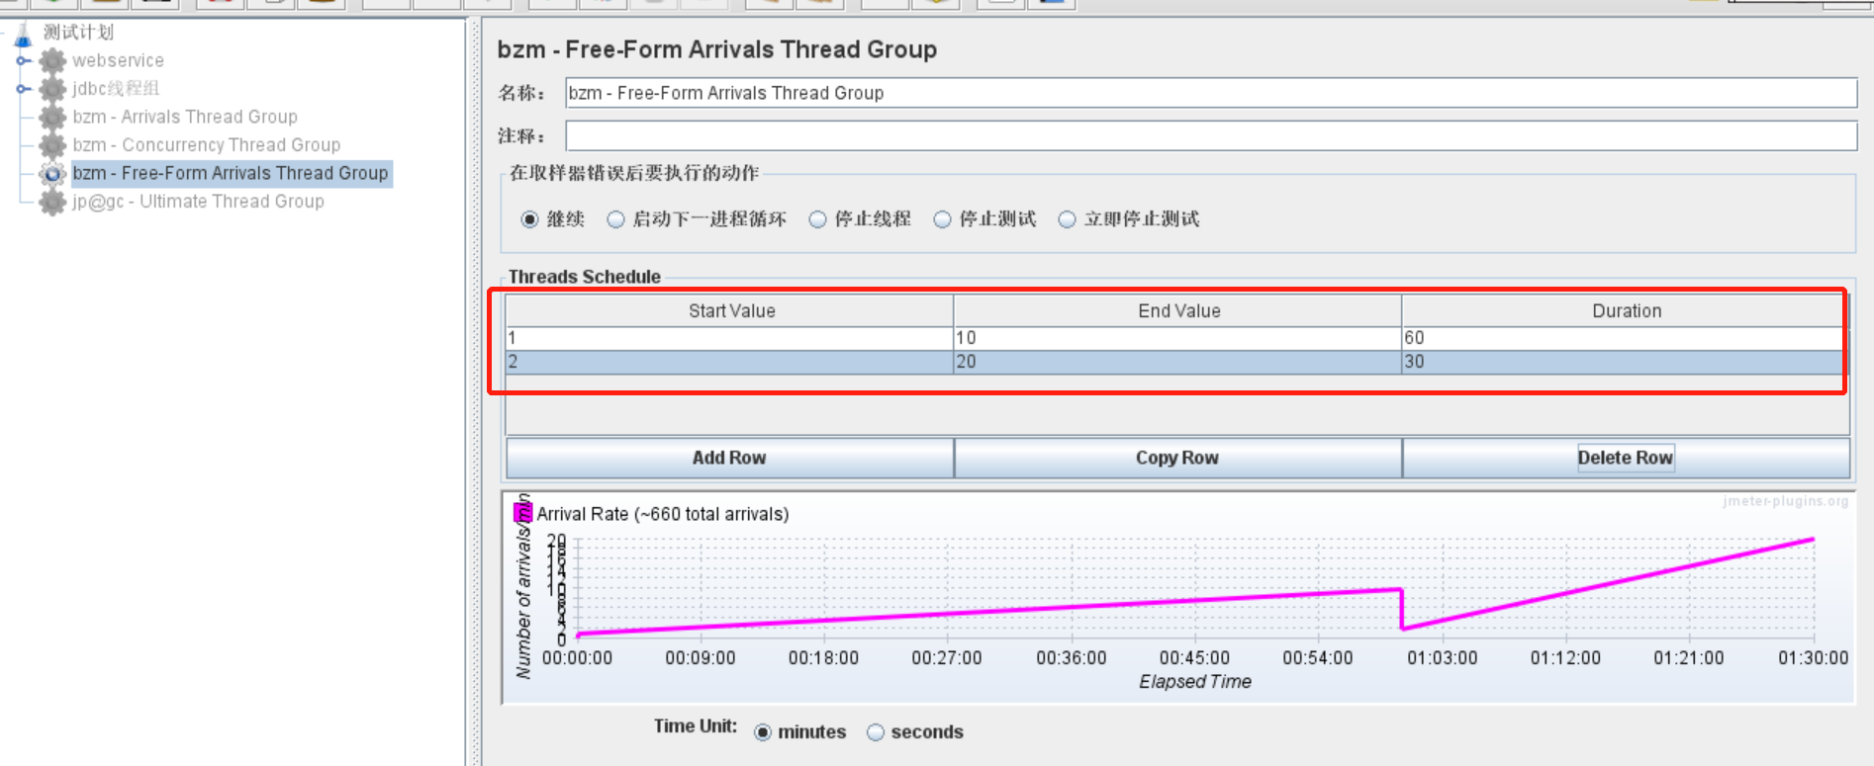This screenshot has width=1874, height=766.
Task: Click the flask icon beside 测试计划
Action: (x=23, y=36)
